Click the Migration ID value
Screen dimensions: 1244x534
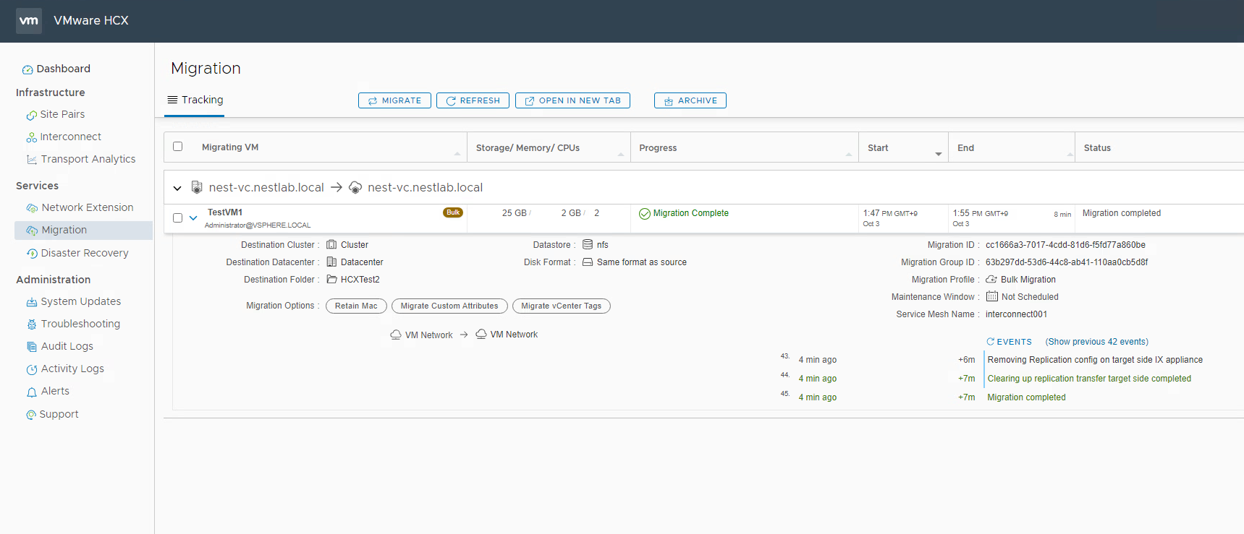tap(1065, 245)
